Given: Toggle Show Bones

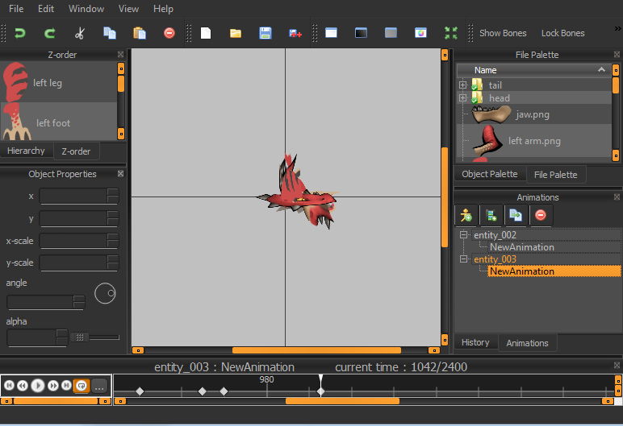Looking at the screenshot, I should point(503,33).
